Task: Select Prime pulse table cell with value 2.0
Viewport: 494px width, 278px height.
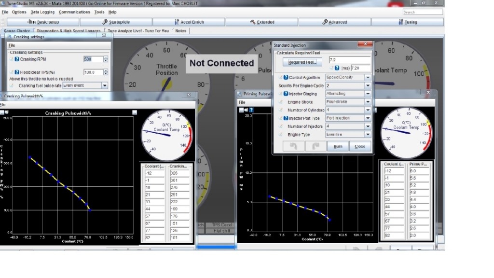Action: pyautogui.click(x=419, y=236)
